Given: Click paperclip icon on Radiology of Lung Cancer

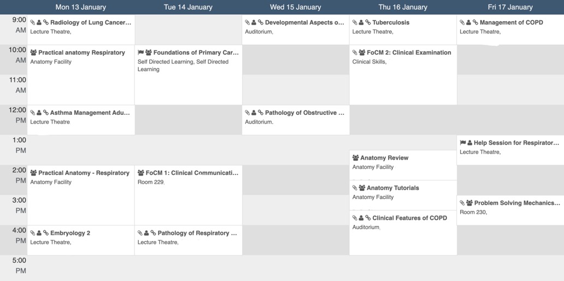Looking at the screenshot, I should [33, 22].
